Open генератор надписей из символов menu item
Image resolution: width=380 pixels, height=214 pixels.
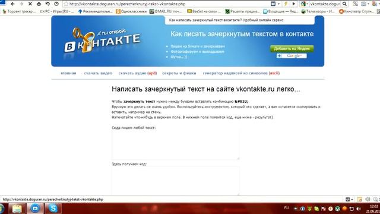241,73
